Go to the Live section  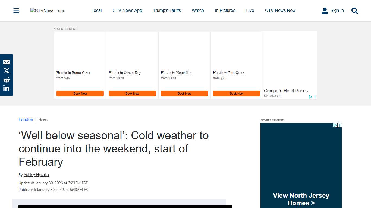(250, 10)
